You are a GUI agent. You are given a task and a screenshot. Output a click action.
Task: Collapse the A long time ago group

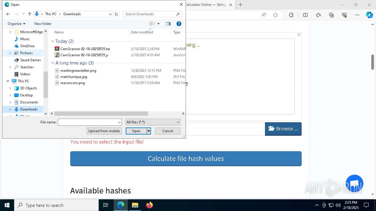tap(53, 63)
